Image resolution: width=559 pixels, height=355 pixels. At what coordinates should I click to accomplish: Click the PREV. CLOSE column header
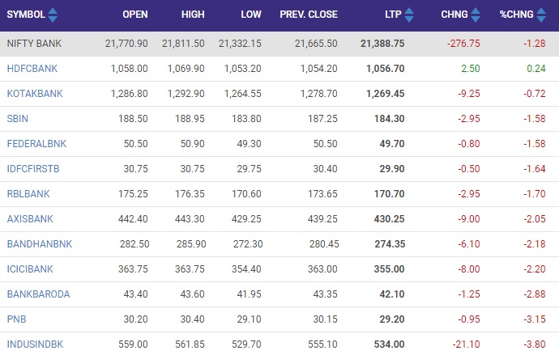pos(309,15)
